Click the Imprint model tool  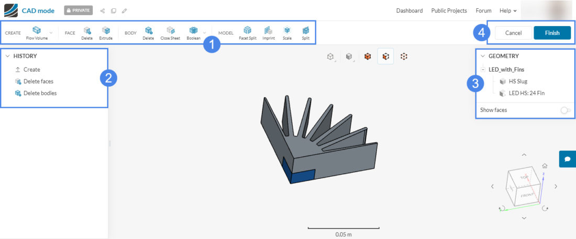269,32
